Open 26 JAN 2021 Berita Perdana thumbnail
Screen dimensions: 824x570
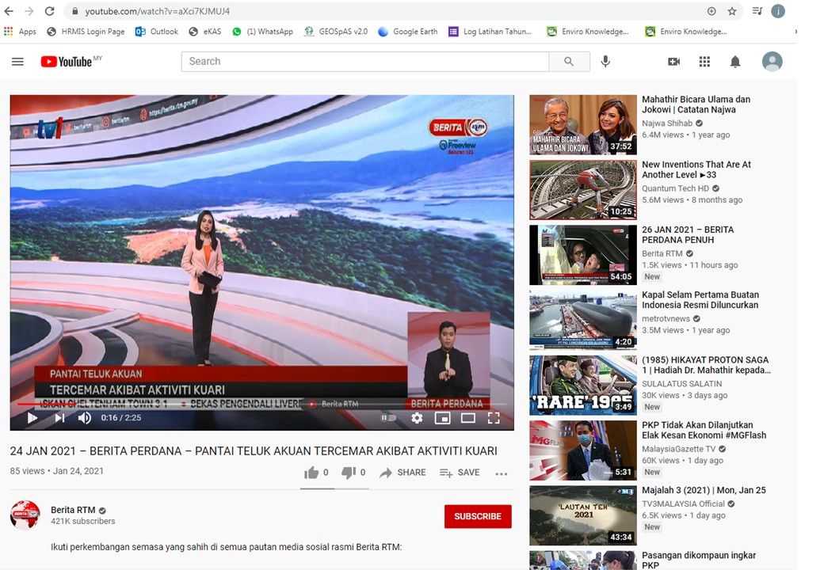tap(583, 255)
